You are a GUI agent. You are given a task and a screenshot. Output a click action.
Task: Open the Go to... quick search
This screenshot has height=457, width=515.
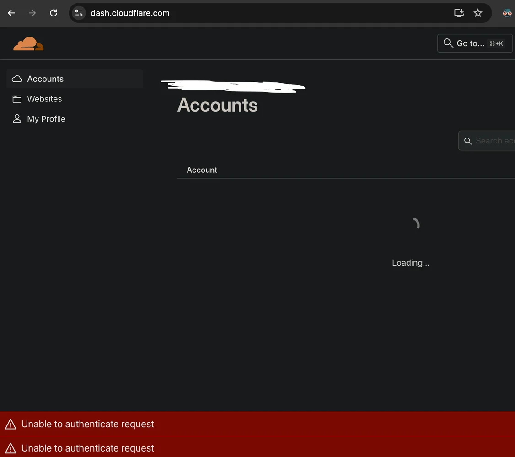[x=475, y=43]
